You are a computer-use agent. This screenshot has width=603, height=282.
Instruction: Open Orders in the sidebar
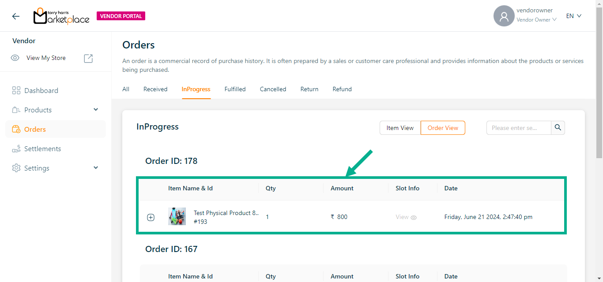click(x=35, y=130)
